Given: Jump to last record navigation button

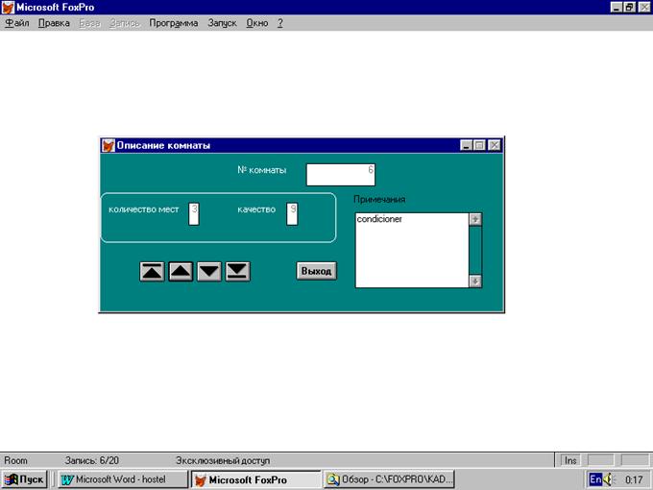Looking at the screenshot, I should tap(237, 271).
